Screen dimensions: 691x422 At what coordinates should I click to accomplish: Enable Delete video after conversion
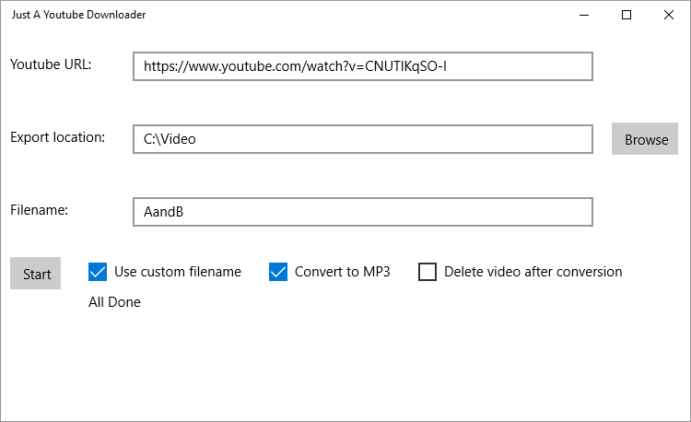(427, 272)
